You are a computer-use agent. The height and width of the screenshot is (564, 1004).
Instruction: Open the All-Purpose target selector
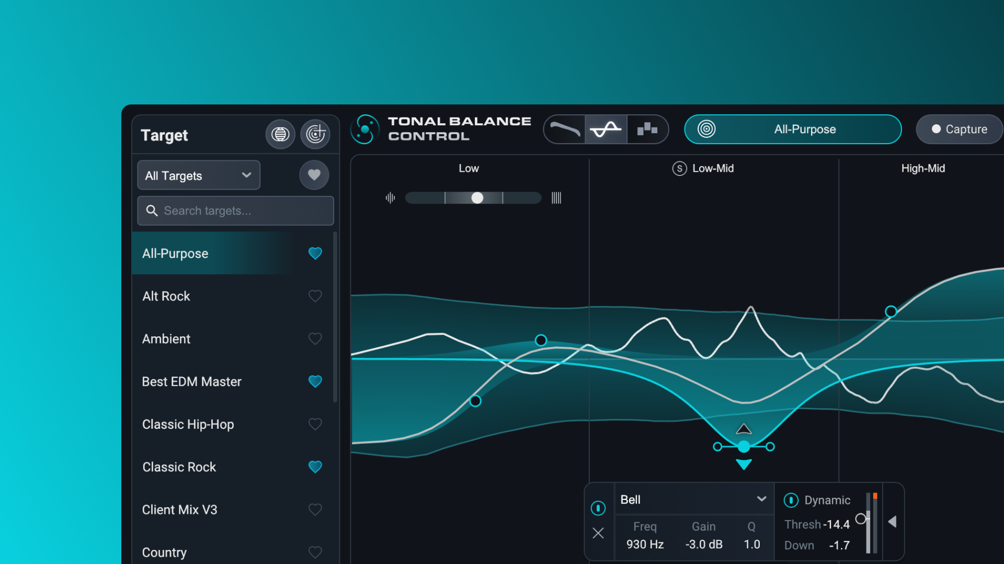[x=793, y=129]
